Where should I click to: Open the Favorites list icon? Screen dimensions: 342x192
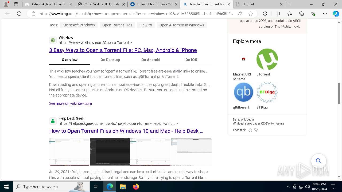290,14
